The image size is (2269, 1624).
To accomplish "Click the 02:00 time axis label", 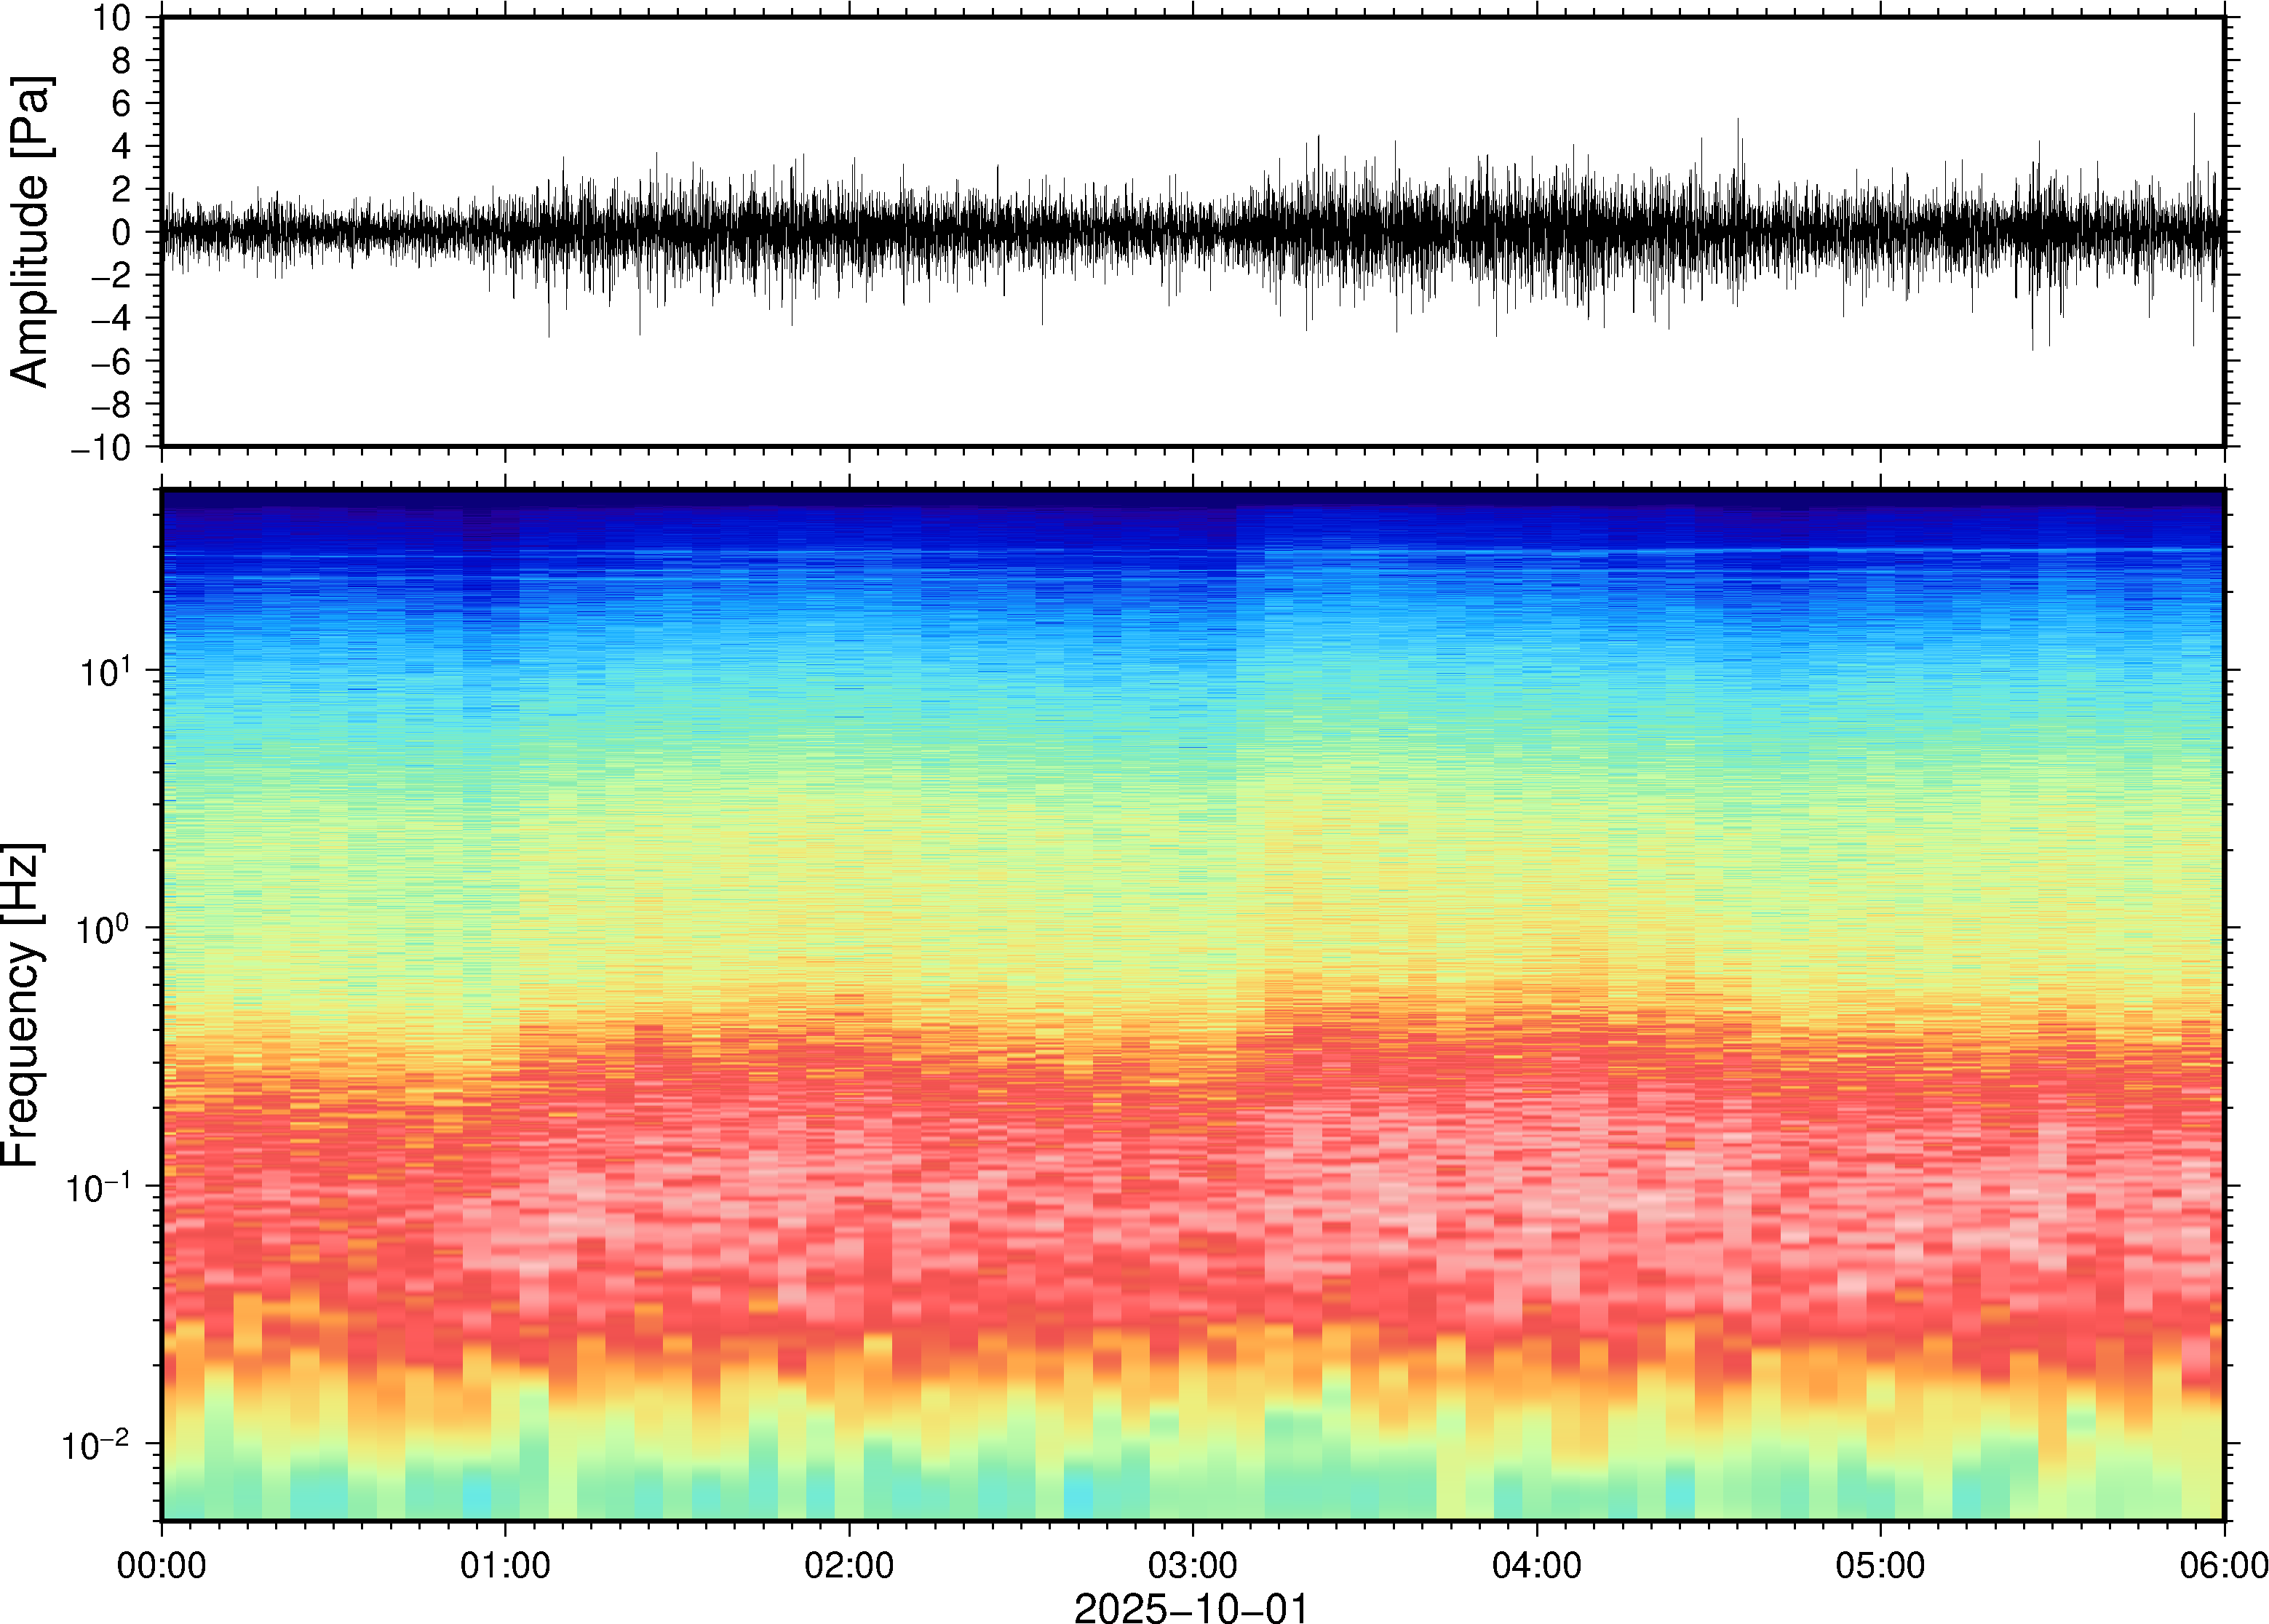I will click(849, 1565).
